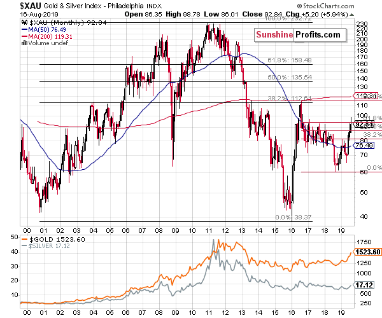Click the 50.0%: 135.54 retracement label
Screen dimensions: 382x318
[290, 78]
